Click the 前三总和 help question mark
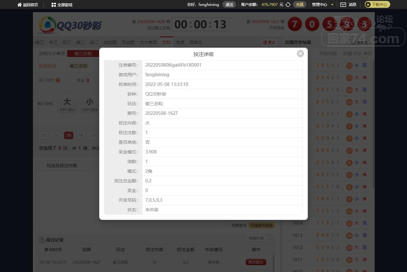Screen dimensions: 407x272 pyautogui.click(x=58, y=80)
